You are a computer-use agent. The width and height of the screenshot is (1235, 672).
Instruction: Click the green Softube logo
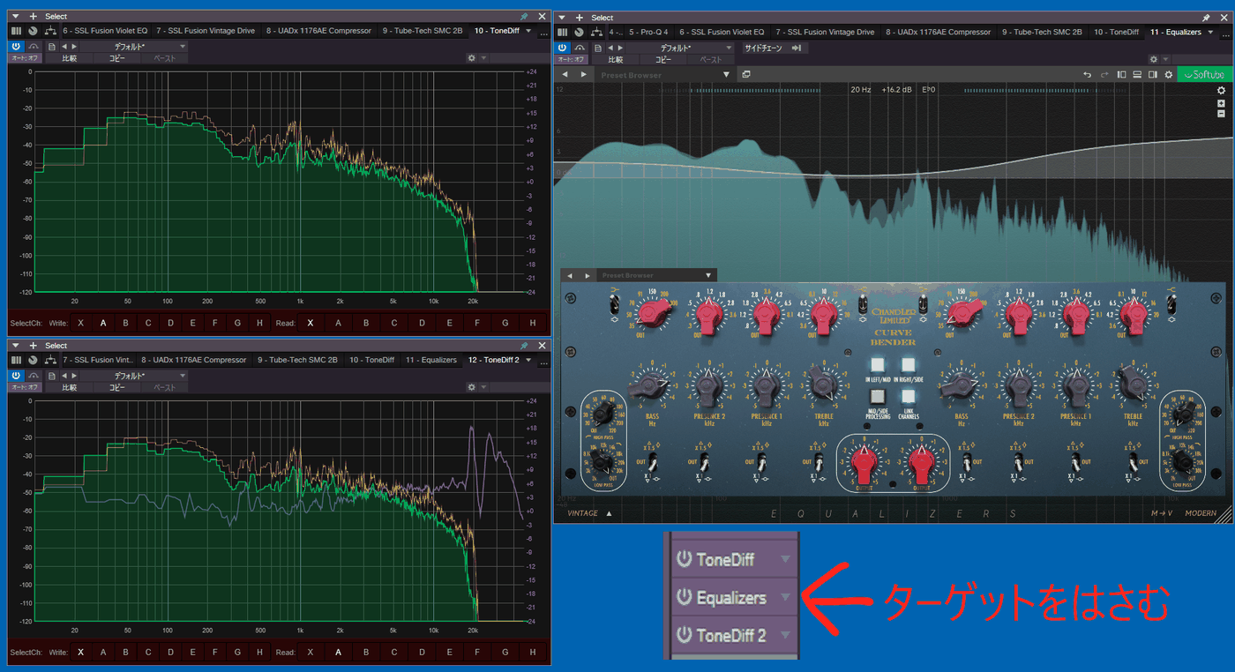pyautogui.click(x=1205, y=75)
